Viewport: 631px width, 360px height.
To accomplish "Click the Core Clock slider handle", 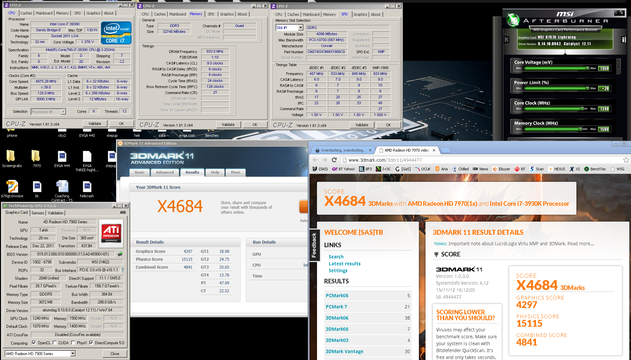I will 582,108.
